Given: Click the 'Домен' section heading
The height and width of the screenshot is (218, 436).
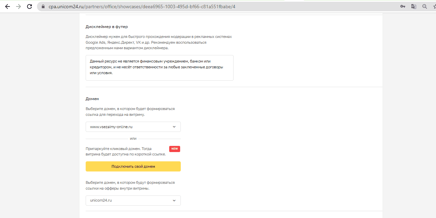Looking at the screenshot, I should 92,99.
